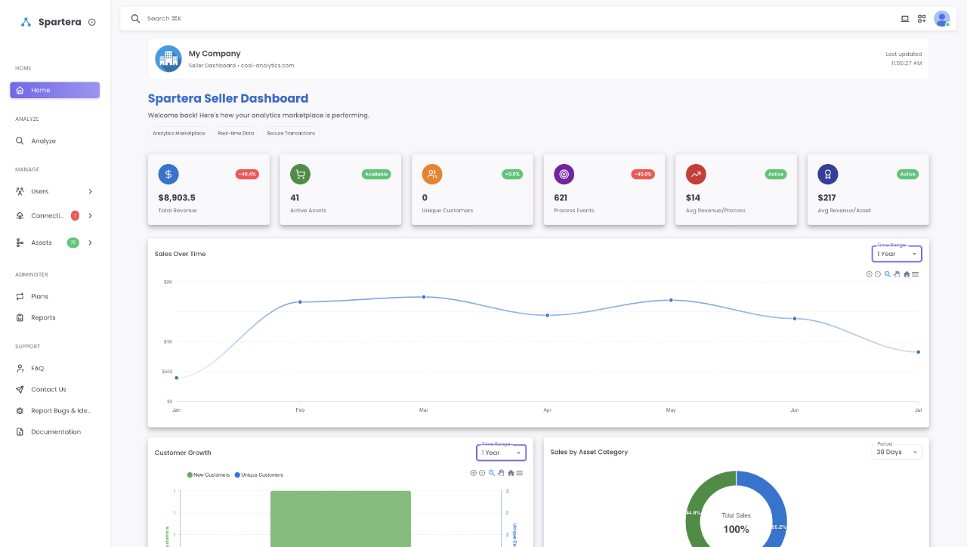The image size is (967, 547).
Task: Click the laptop icon in the top bar
Action: [904, 18]
